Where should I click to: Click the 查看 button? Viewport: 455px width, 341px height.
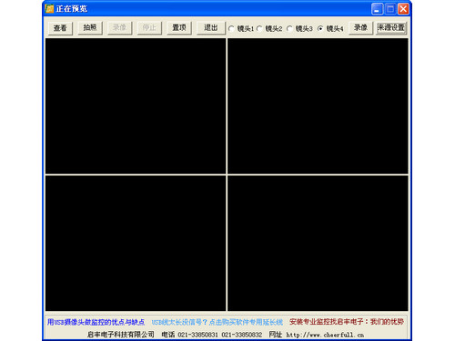click(x=60, y=28)
